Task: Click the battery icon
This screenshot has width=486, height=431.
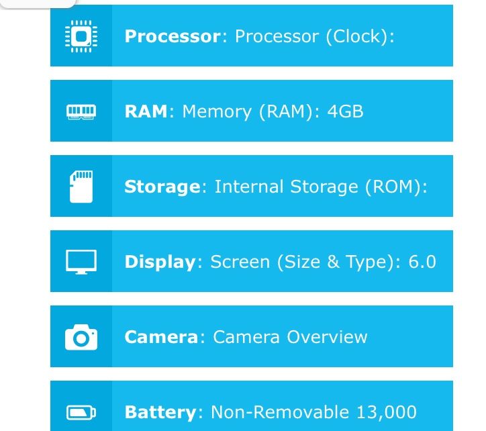Action: (81, 412)
